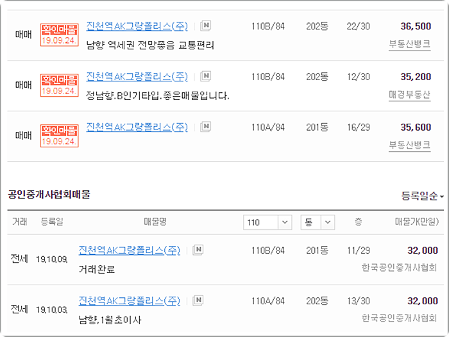Open 진천역AK그랑폴리스 link for 201동 16/29
449x337 pixels.
pos(137,127)
